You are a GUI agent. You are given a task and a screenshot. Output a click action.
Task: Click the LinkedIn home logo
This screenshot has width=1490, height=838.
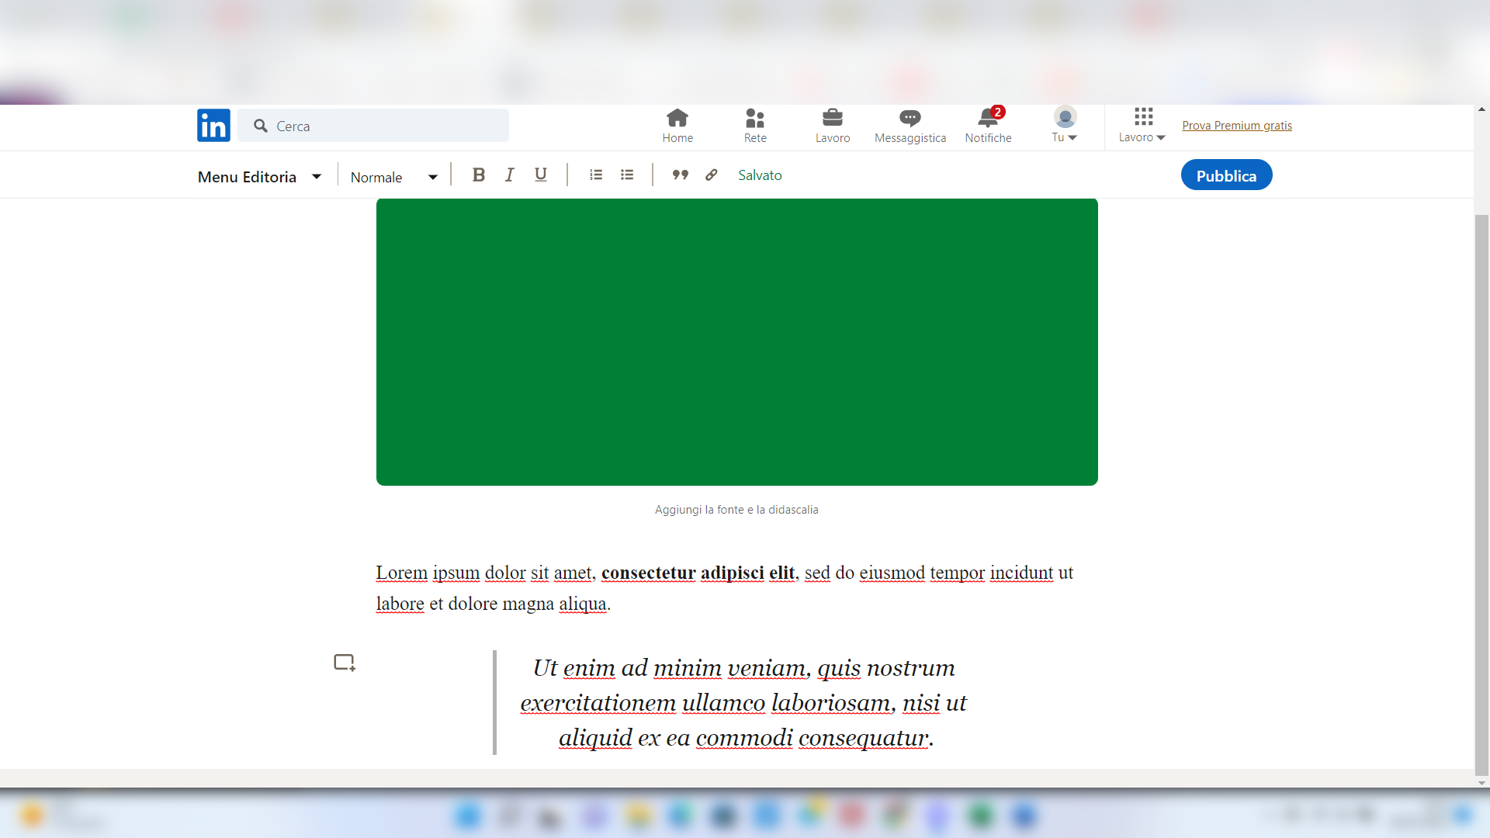coord(213,125)
